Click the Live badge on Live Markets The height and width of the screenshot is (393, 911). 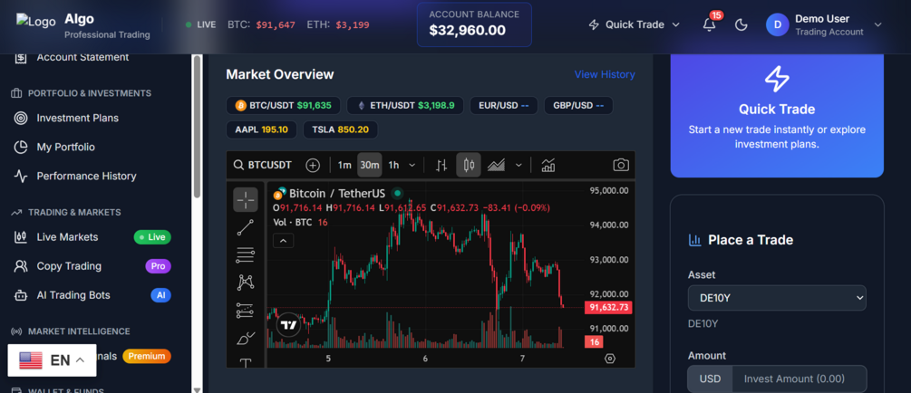point(152,237)
